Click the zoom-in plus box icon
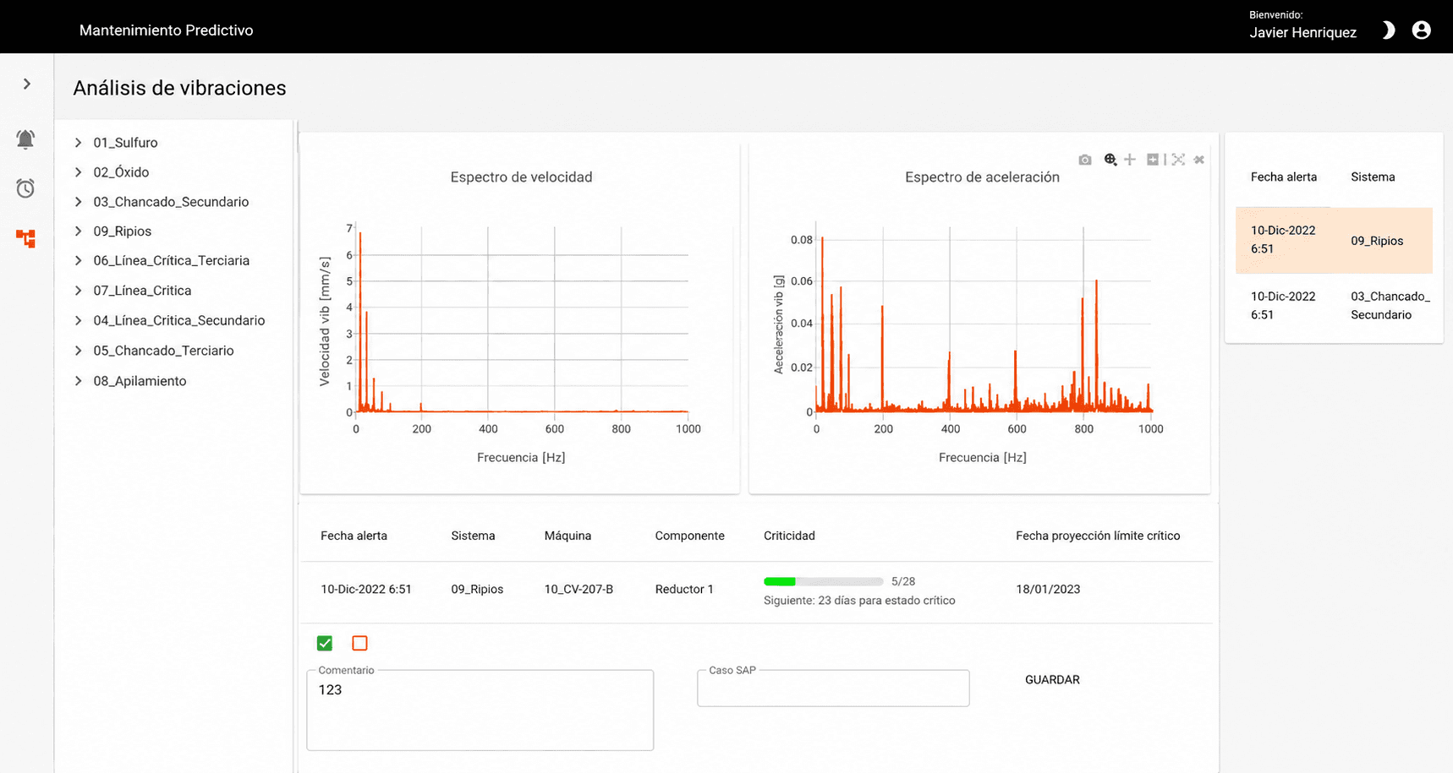The height and width of the screenshot is (773, 1453). (1152, 160)
